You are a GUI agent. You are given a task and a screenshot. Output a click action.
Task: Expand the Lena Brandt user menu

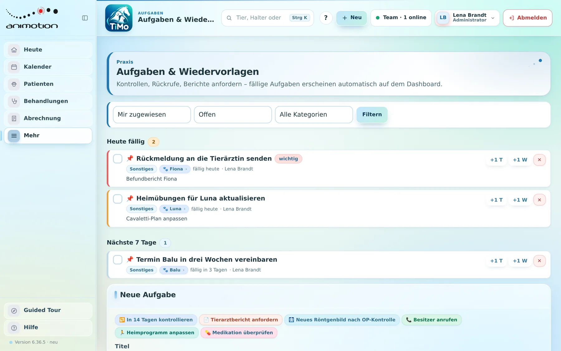point(467,18)
